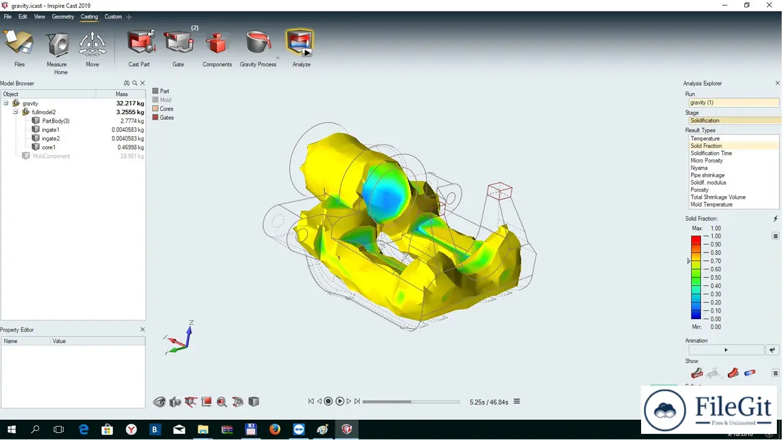Click the rotate view icon in bottom toolbar
This screenshot has width=783, height=440.
(x=237, y=402)
